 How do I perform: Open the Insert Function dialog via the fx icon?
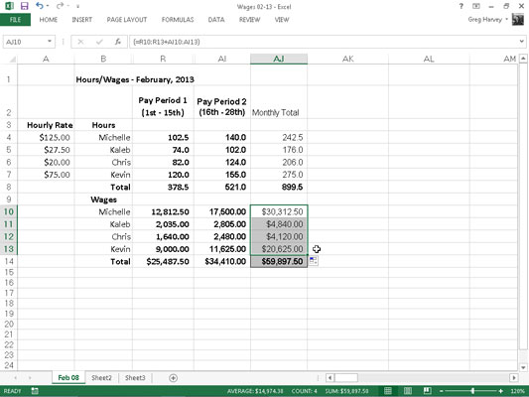coord(118,42)
